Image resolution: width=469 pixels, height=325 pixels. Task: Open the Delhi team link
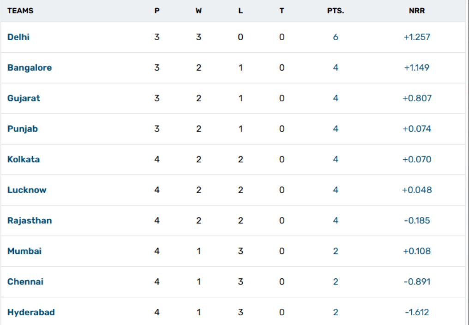pos(18,37)
